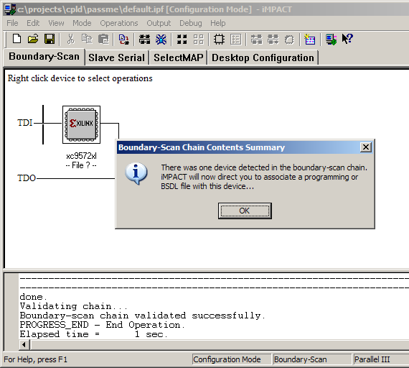The height and width of the screenshot is (368, 409).
Task: Click the toolbar icon with red arrows
Action: click(123, 40)
